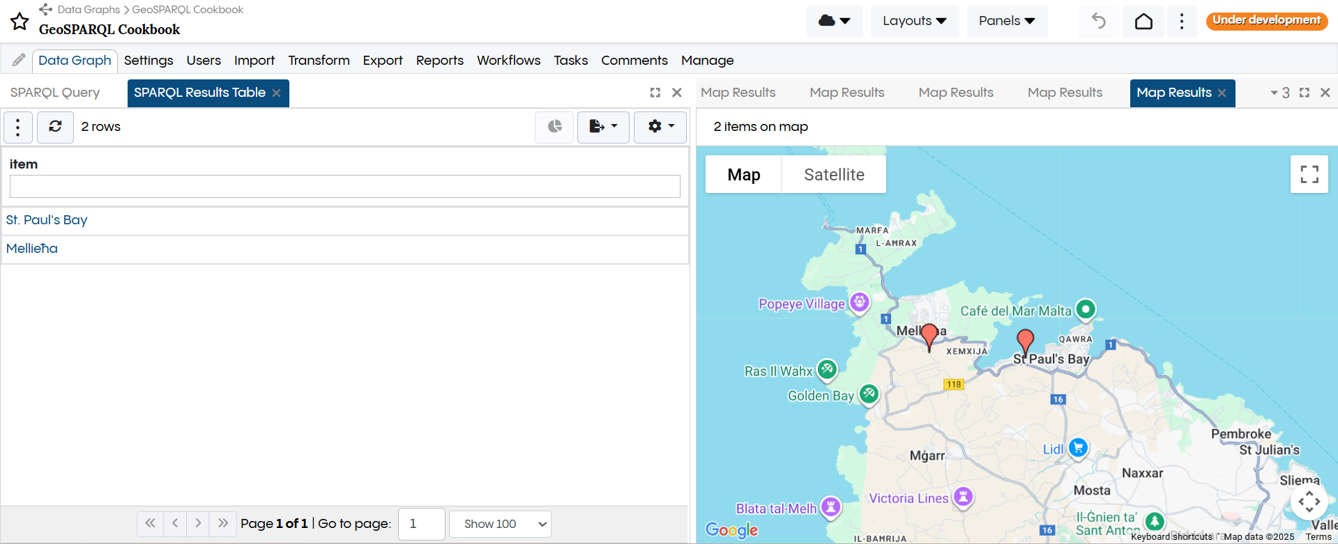Maximize the SPARQL results panel
This screenshot has width=1338, height=544.
tap(655, 93)
